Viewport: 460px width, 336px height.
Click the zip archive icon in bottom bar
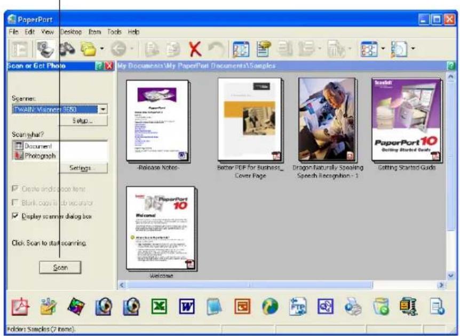408,306
